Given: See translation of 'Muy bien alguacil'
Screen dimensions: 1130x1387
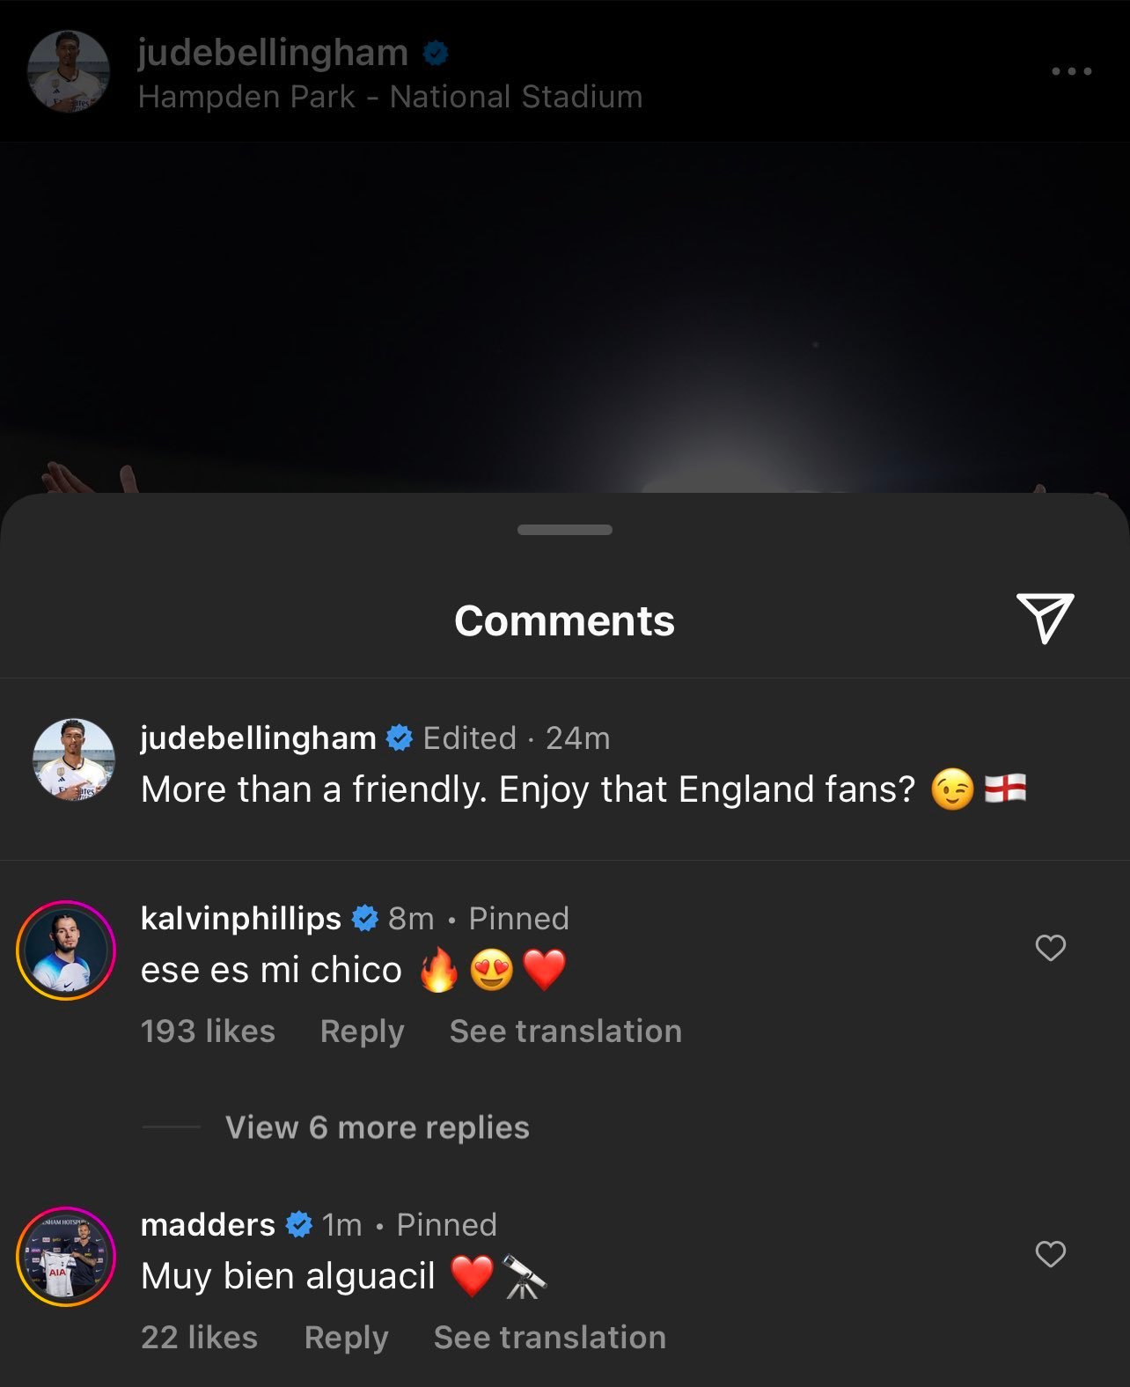Looking at the screenshot, I should pos(550,1337).
